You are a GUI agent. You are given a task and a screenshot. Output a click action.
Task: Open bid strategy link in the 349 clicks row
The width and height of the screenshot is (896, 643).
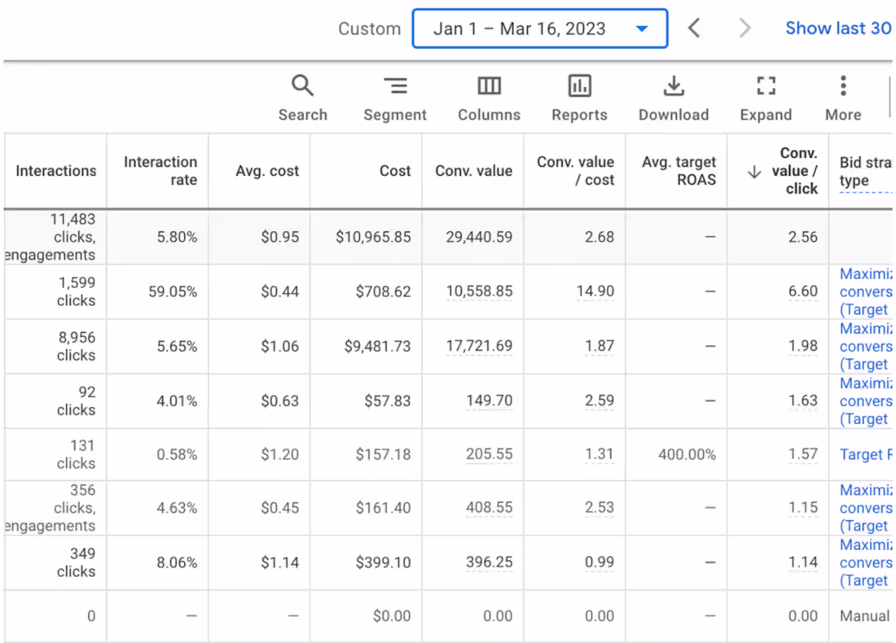click(x=865, y=562)
